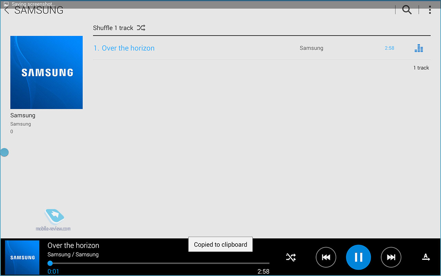Open the search magnifier icon
This screenshot has width=441, height=276.
click(x=407, y=10)
